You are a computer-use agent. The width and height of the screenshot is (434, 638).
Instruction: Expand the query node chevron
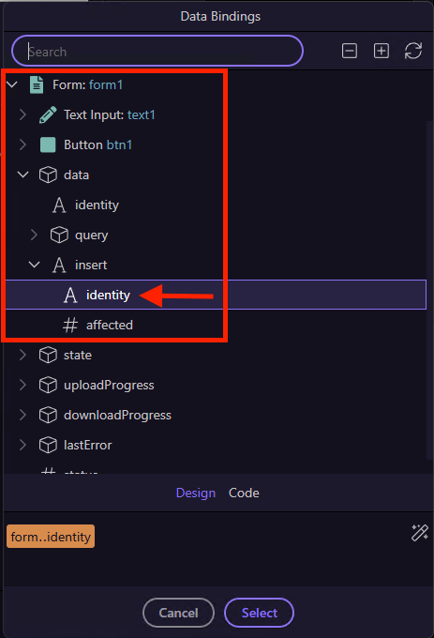pos(34,235)
